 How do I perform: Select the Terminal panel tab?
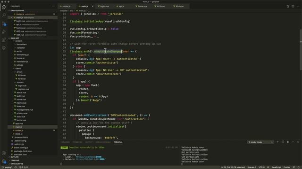pos(118,142)
